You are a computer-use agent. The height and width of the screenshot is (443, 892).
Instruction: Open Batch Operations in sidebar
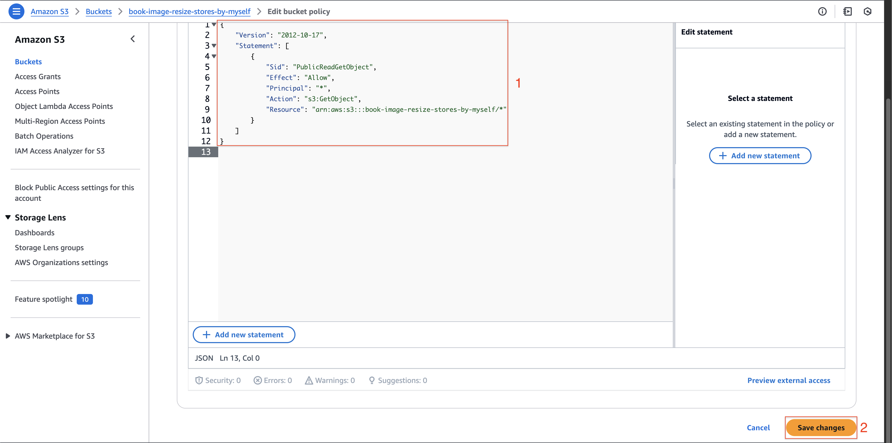point(44,136)
